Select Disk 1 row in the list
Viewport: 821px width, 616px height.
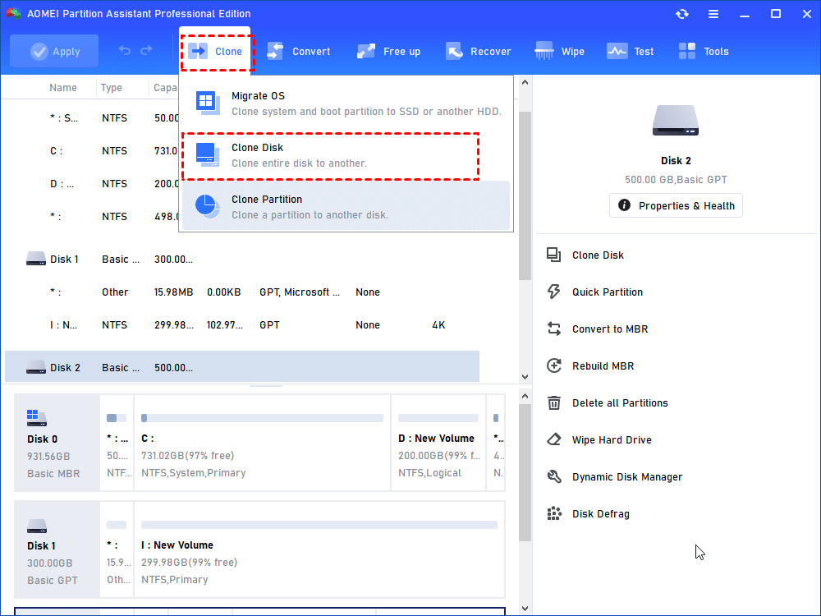(x=242, y=260)
